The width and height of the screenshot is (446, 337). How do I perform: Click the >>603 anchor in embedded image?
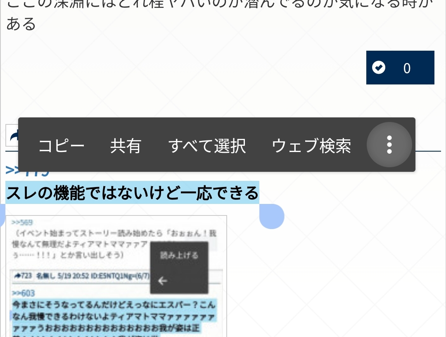coord(24,293)
